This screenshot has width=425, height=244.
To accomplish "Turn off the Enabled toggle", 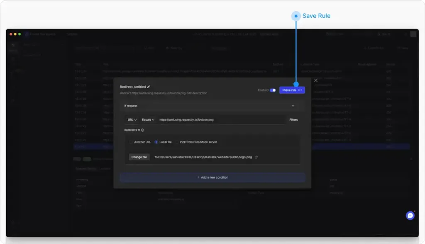I will (x=273, y=89).
